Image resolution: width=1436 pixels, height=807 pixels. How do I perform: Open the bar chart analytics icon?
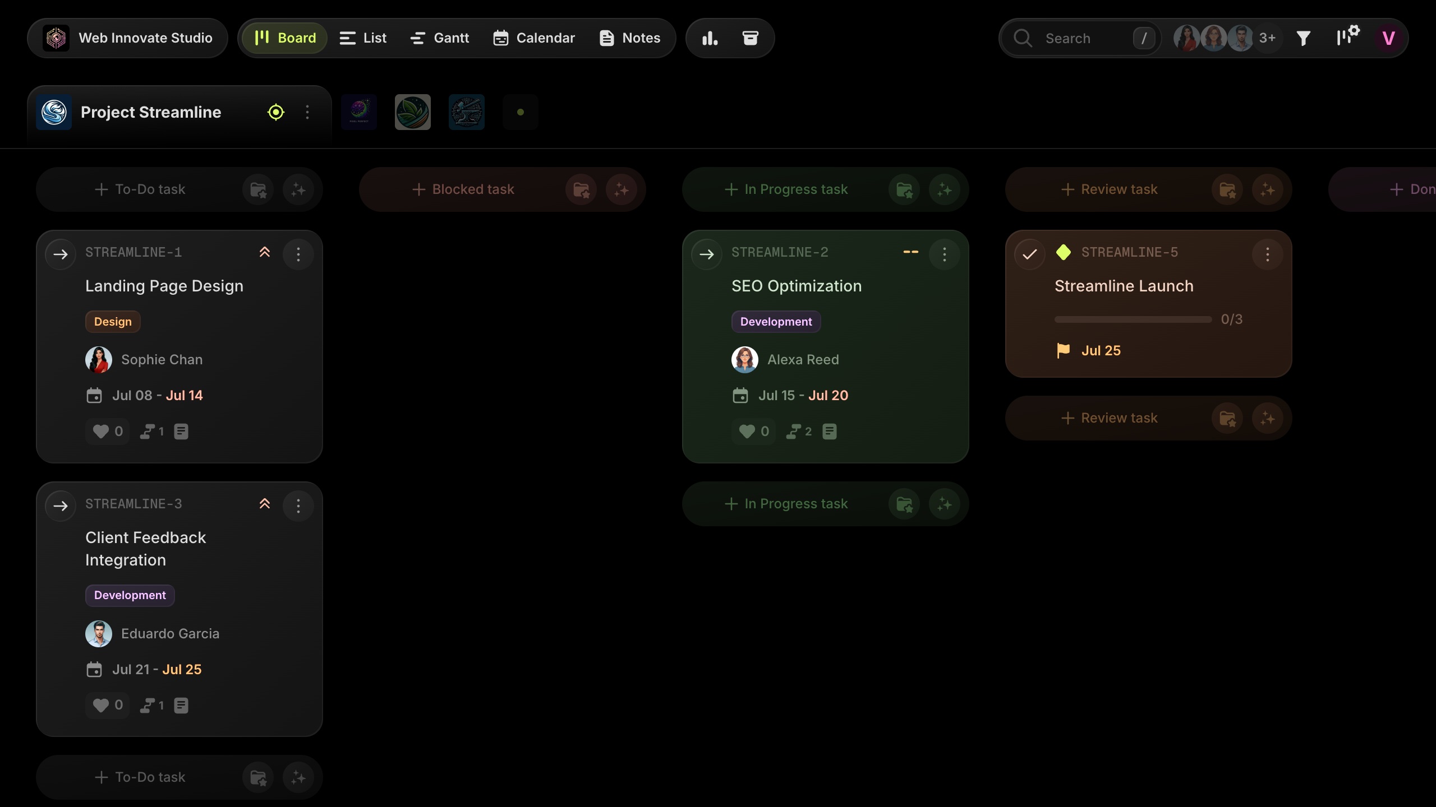click(x=710, y=38)
